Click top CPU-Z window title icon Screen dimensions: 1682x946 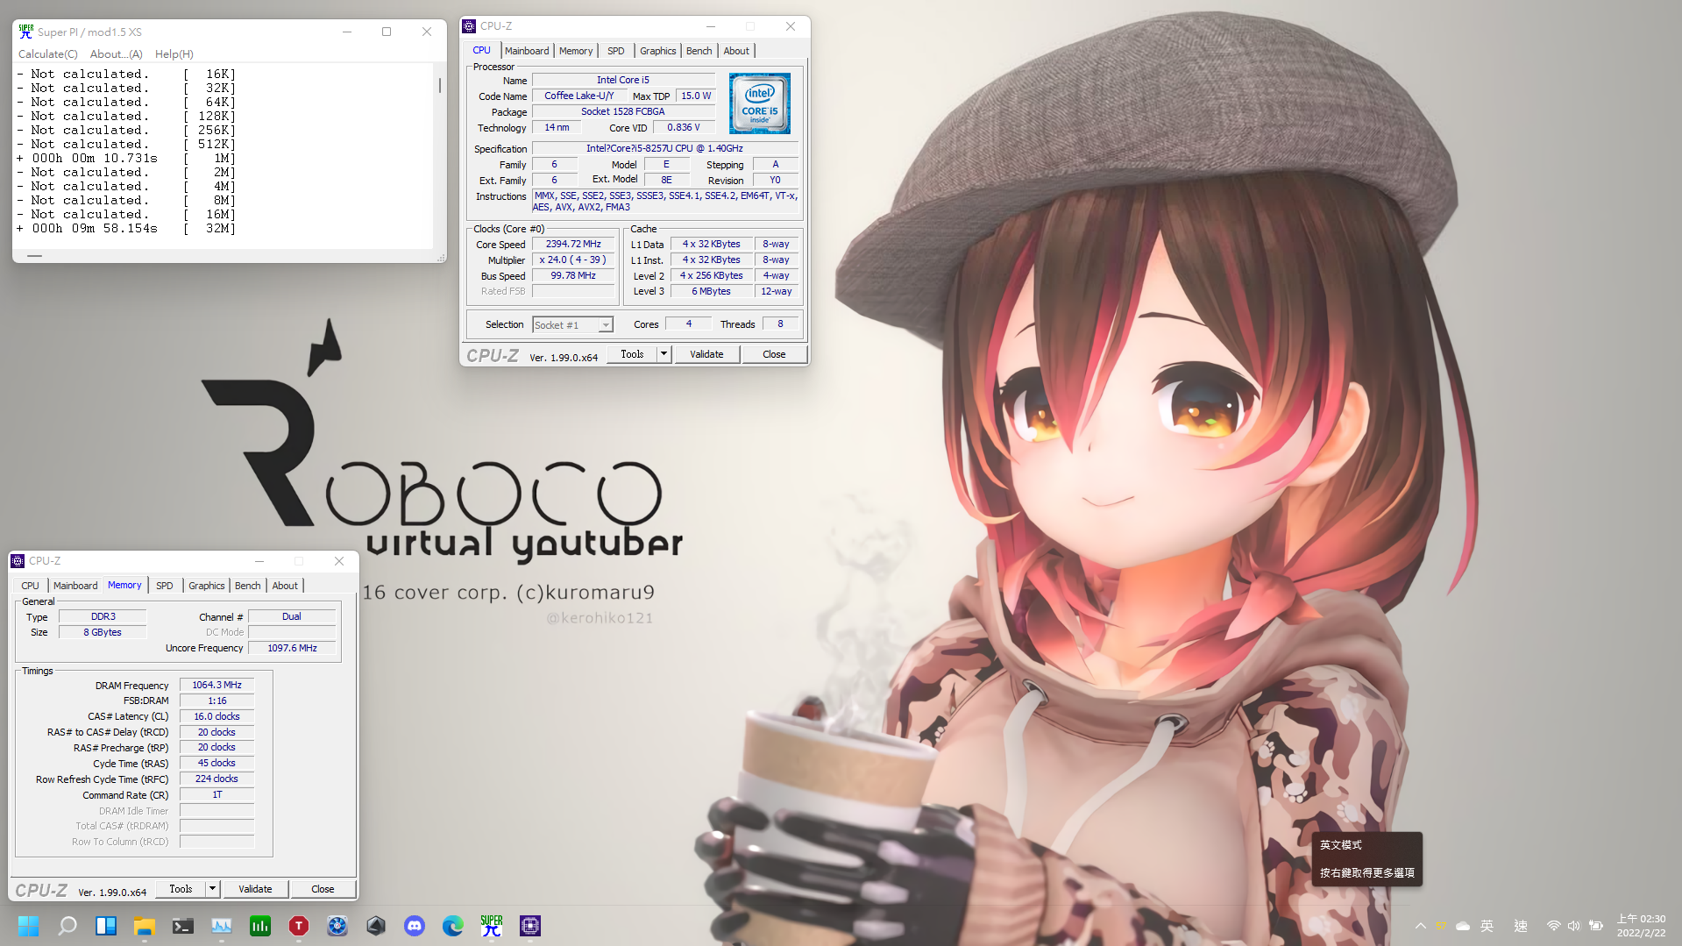click(x=469, y=26)
